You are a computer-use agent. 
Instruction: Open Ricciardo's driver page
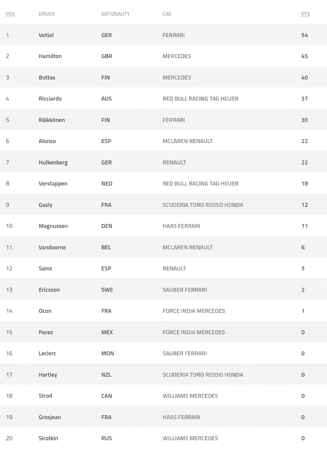pyautogui.click(x=50, y=98)
